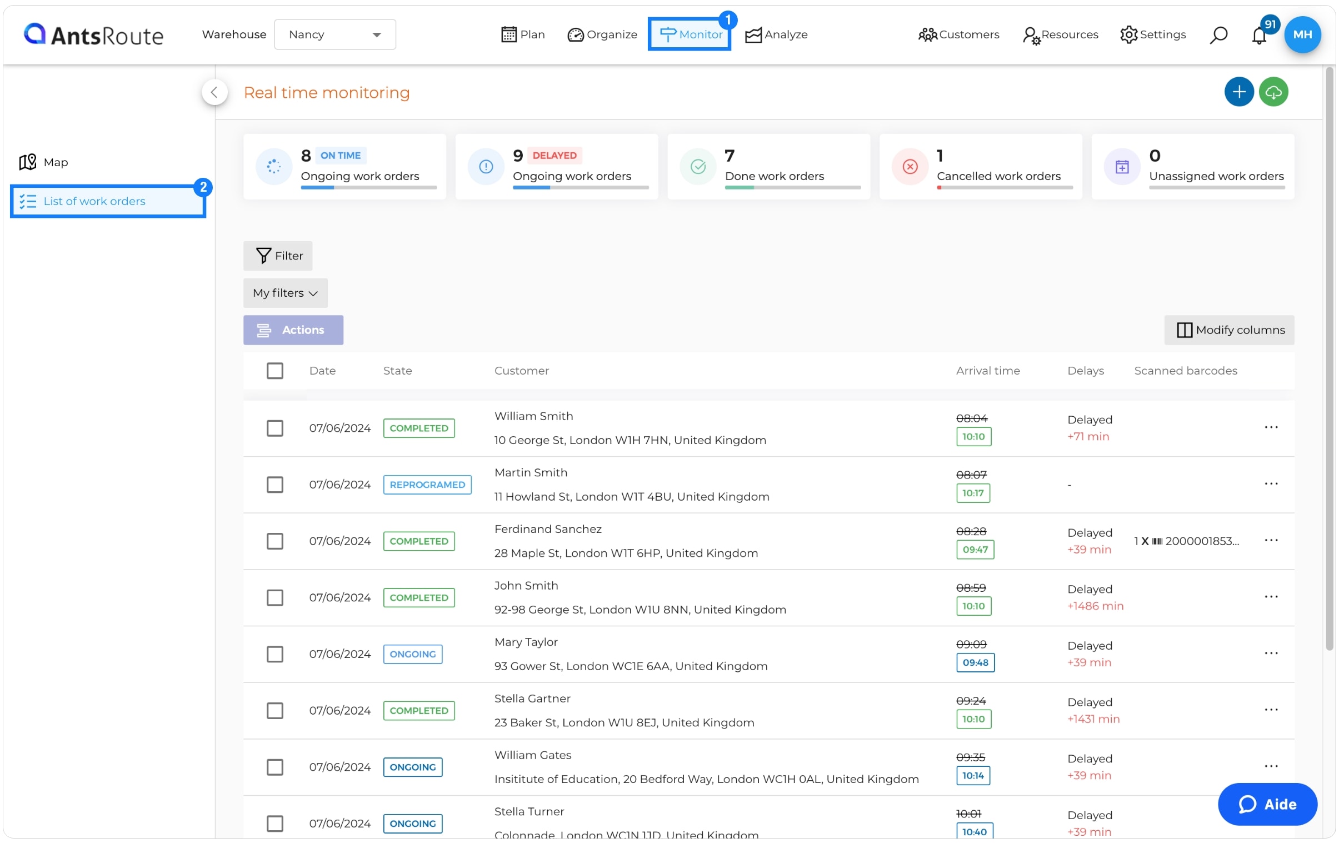Sort by Arrival time column header
Viewport: 1339px width, 843px height.
point(987,370)
